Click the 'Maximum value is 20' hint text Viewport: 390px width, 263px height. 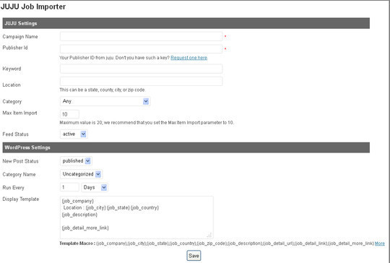point(147,122)
